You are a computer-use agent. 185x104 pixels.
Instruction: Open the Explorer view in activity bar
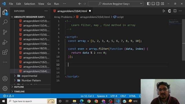tap(5, 12)
